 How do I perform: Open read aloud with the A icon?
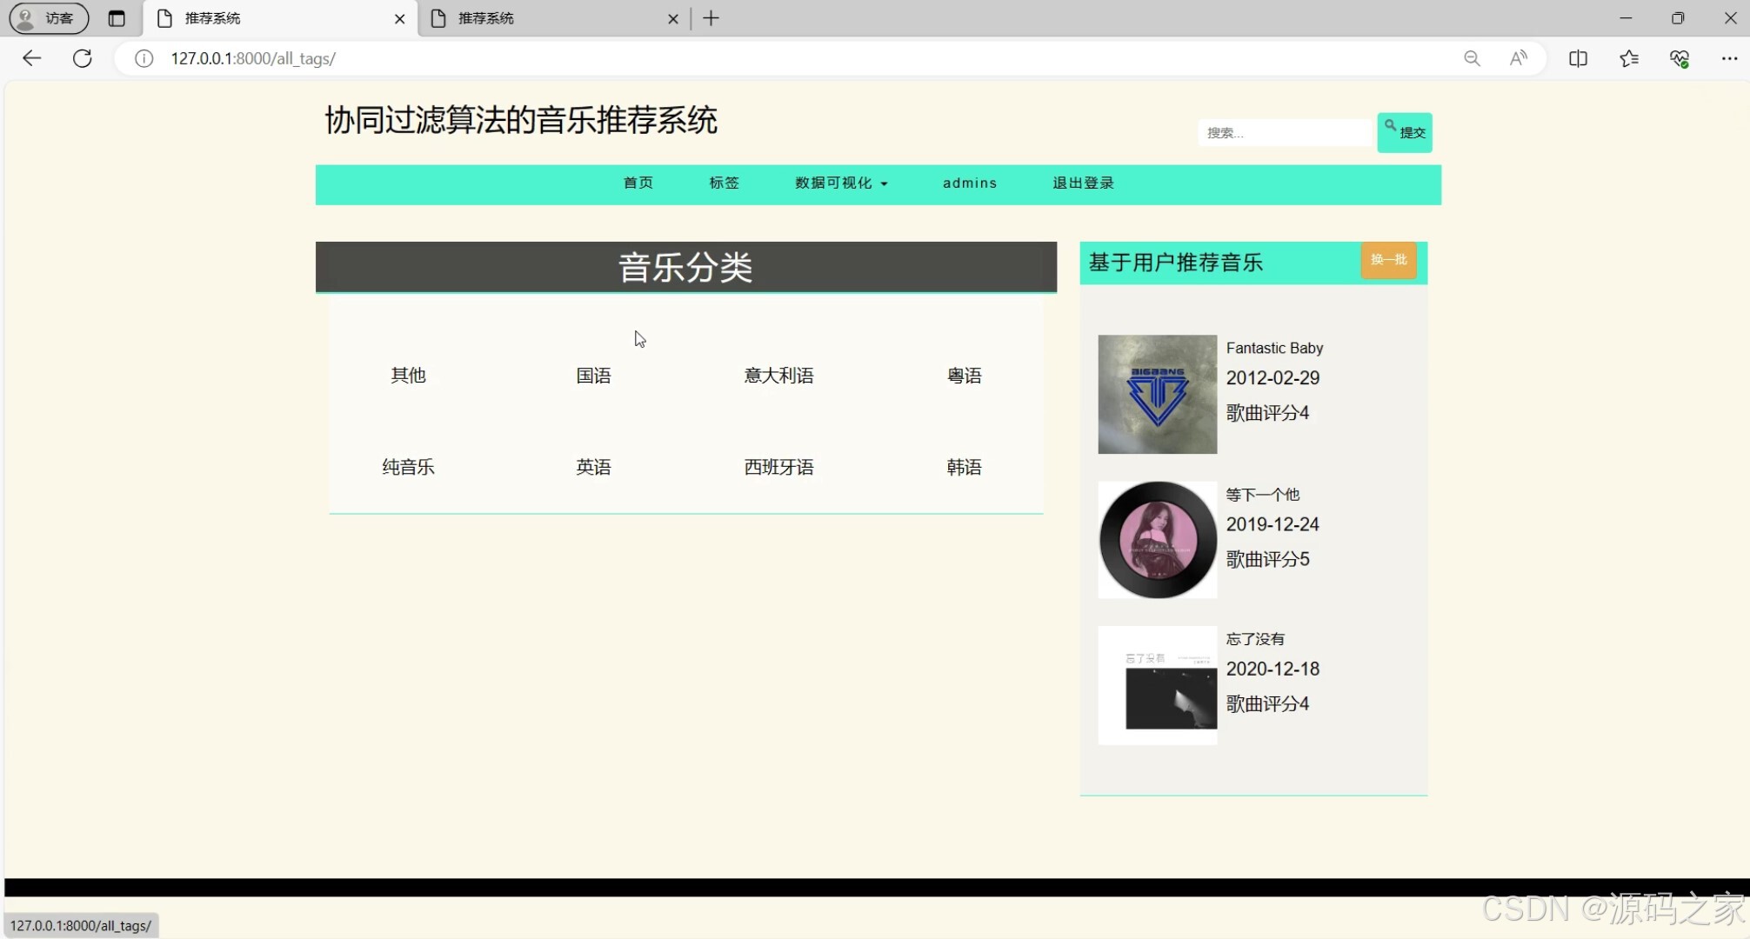(1518, 58)
